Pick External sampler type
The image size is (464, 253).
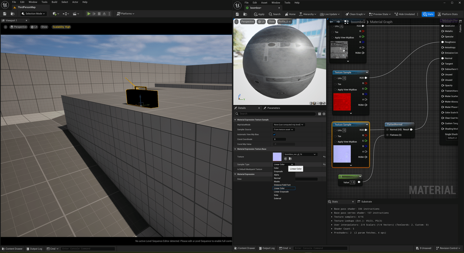click(284, 199)
